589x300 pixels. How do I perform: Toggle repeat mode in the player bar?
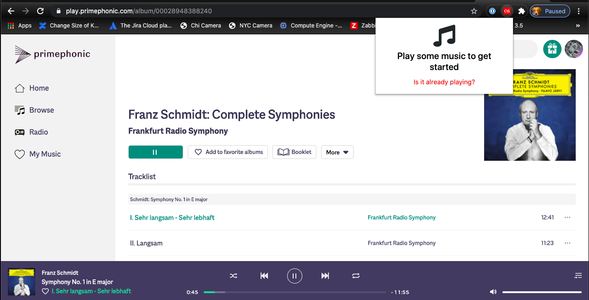[356, 276]
